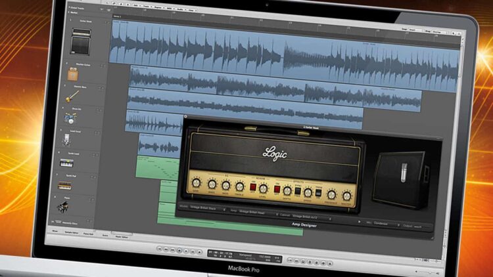Expand the Marker global track
Screen dimensions: 493x277
[69, 12]
